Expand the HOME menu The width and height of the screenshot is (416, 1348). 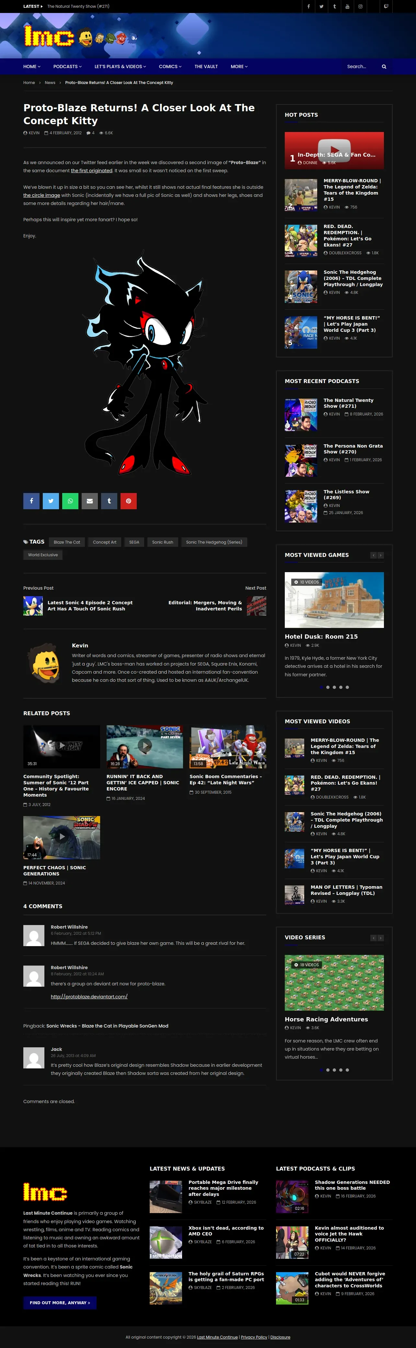[x=32, y=66]
